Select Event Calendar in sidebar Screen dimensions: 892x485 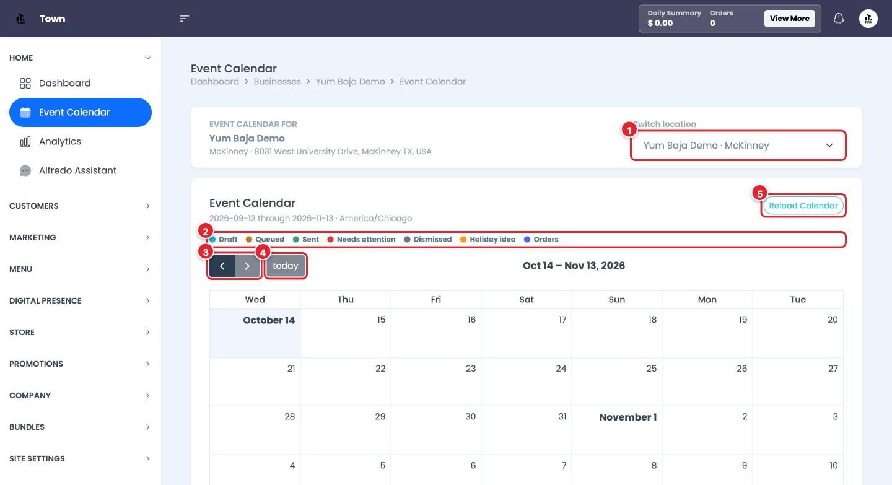pos(81,112)
